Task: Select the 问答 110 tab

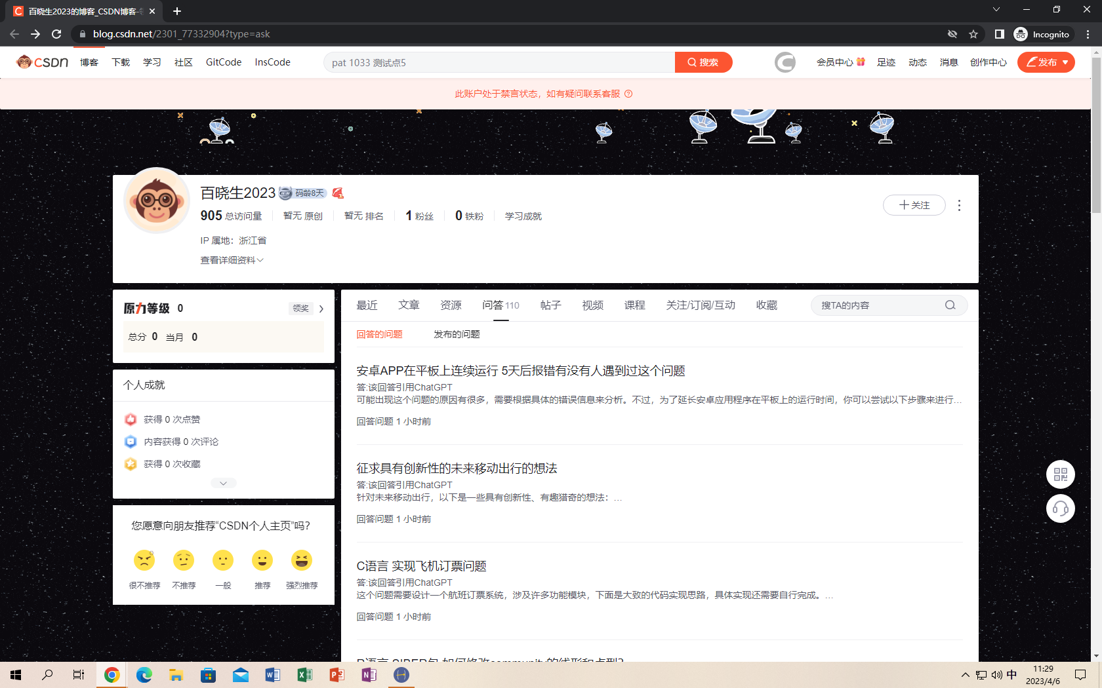Action: pos(500,305)
